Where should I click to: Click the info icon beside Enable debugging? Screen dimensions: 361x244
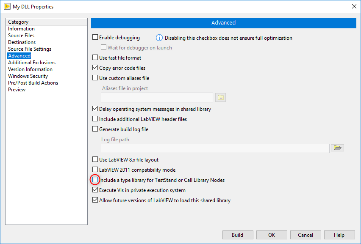pyautogui.click(x=159, y=38)
